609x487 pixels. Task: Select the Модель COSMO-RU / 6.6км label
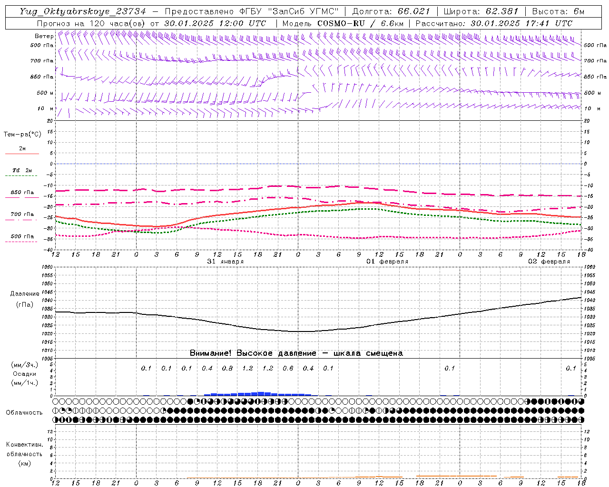[343, 23]
